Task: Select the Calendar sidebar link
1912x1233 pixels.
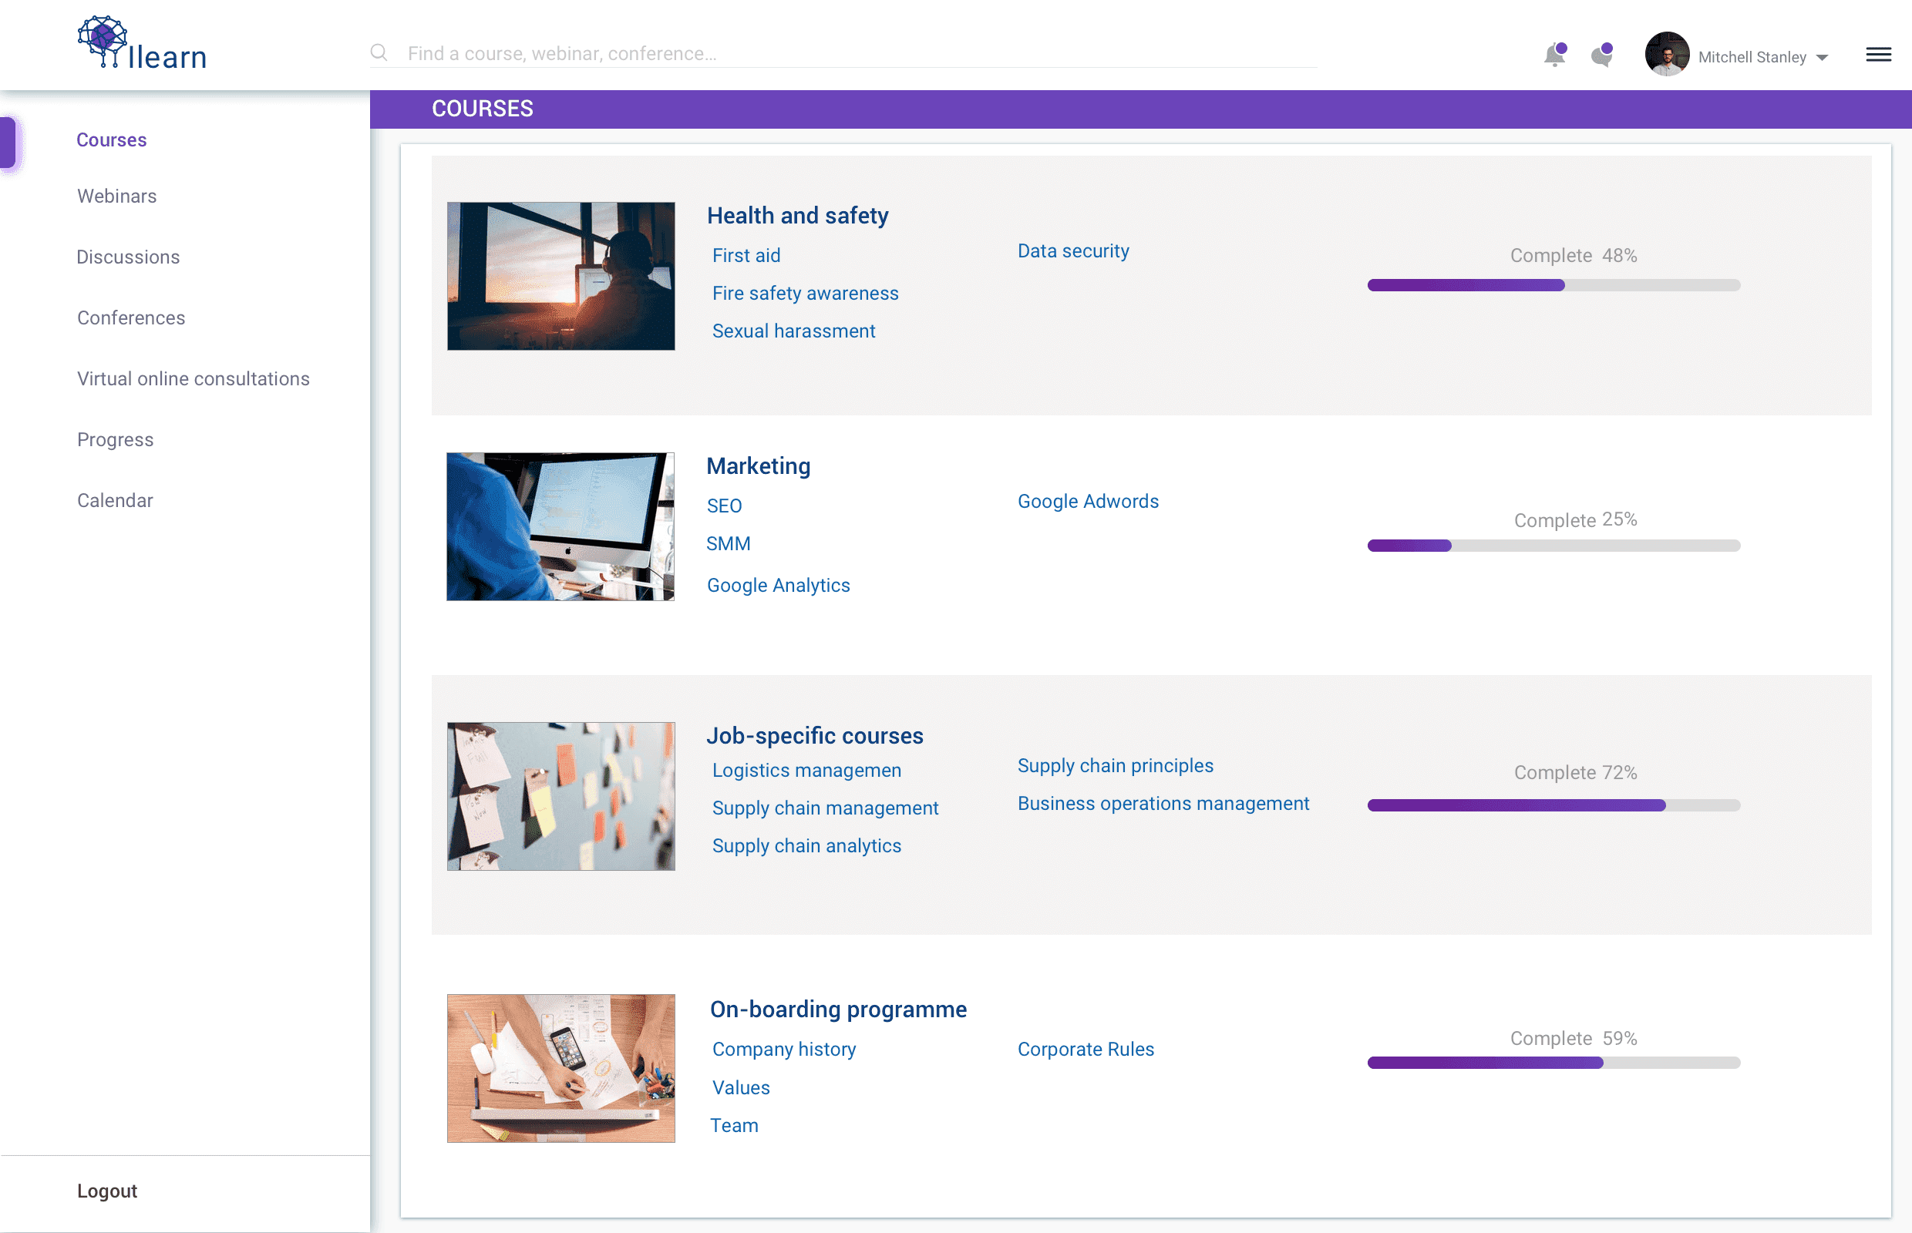Action: coord(114,499)
